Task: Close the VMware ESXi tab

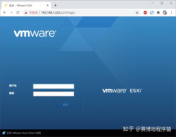Action: [48, 5]
